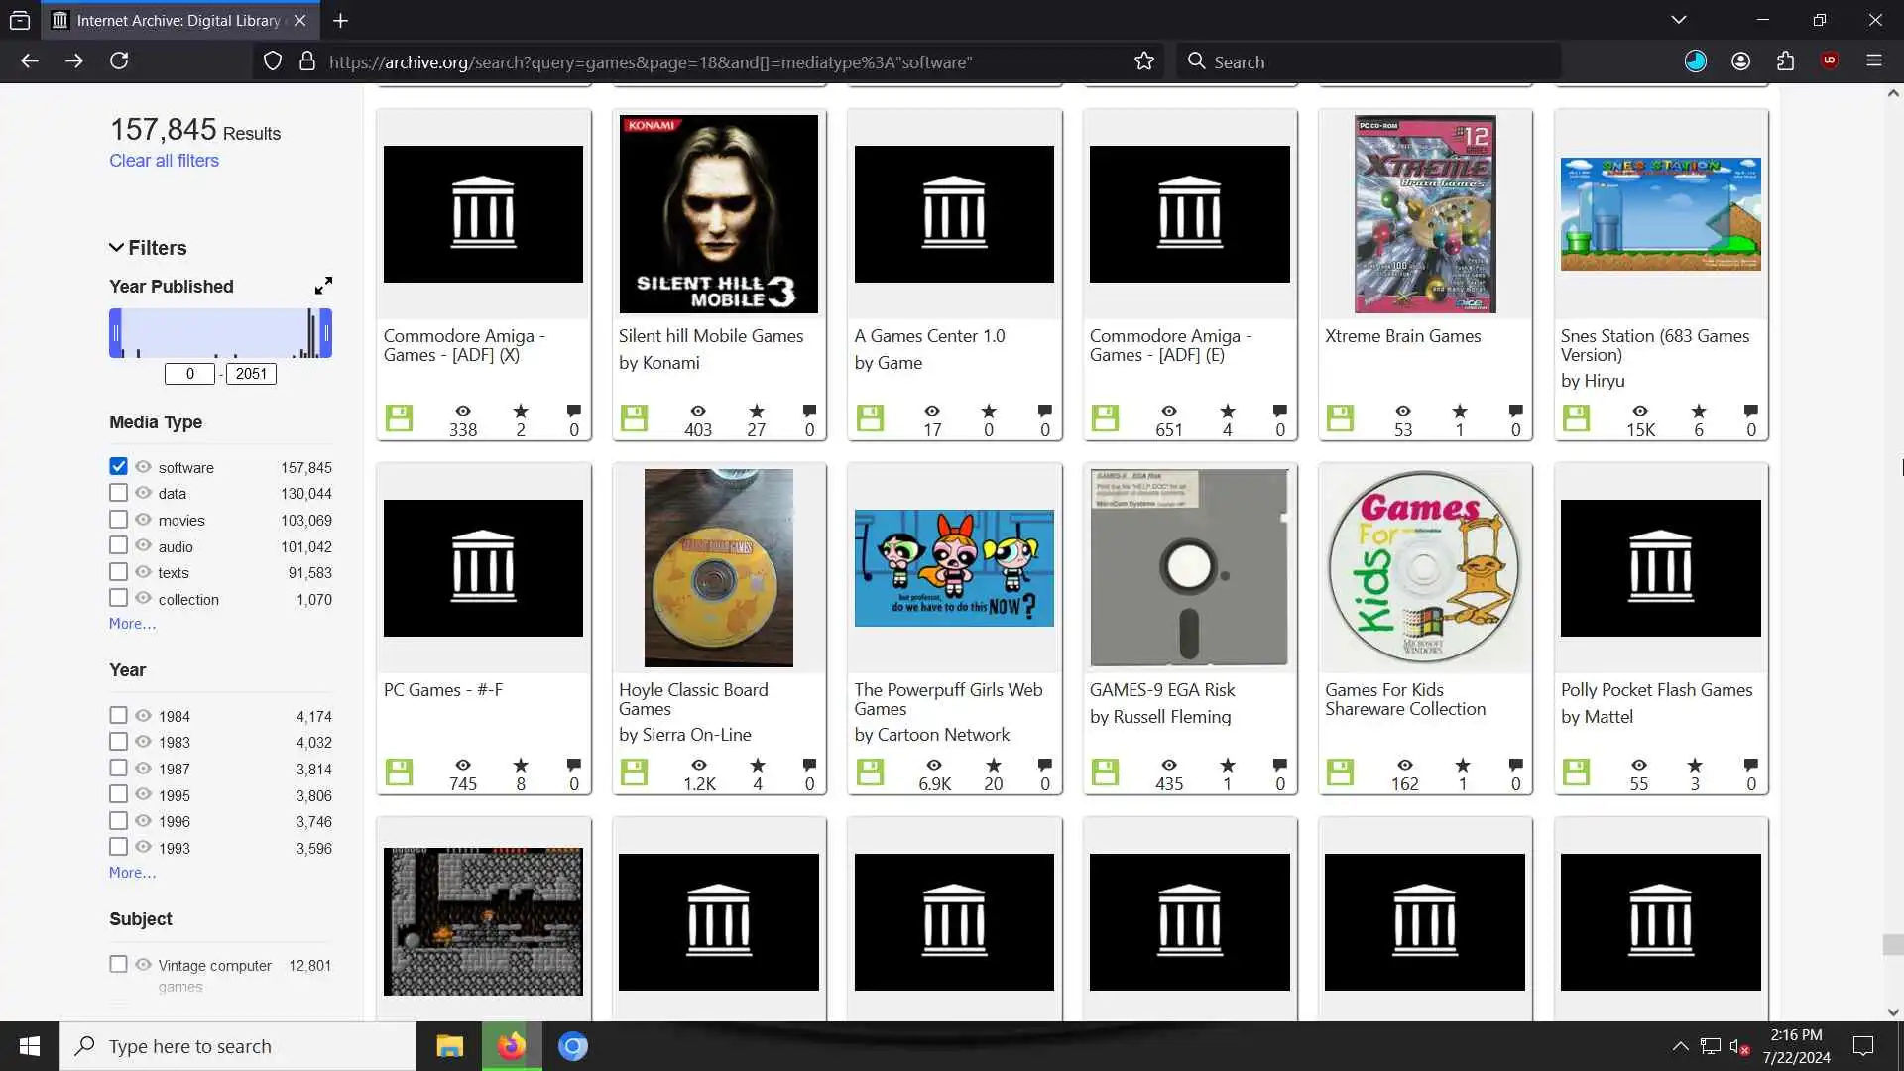Click the site lock icon in URL bar
Image resolution: width=1904 pixels, height=1071 pixels.
(x=307, y=61)
